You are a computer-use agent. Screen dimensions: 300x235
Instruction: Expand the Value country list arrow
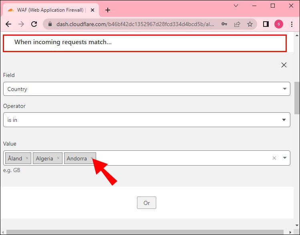284,158
